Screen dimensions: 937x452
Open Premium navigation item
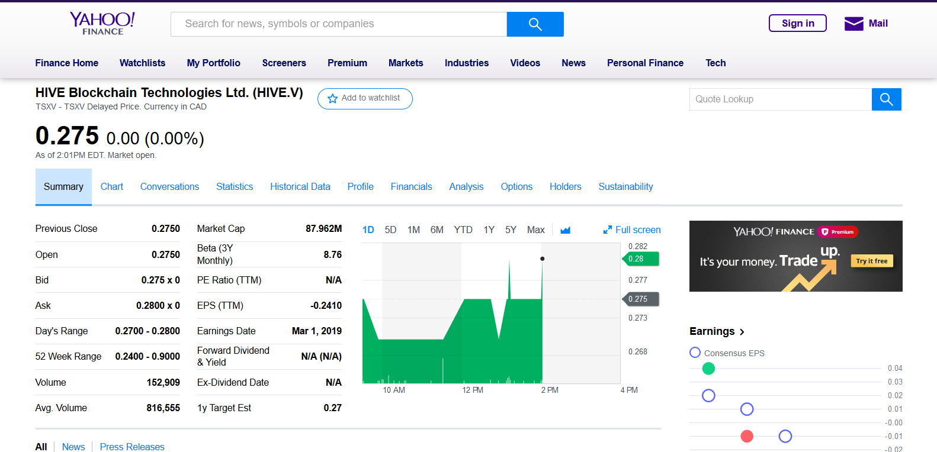pos(348,63)
